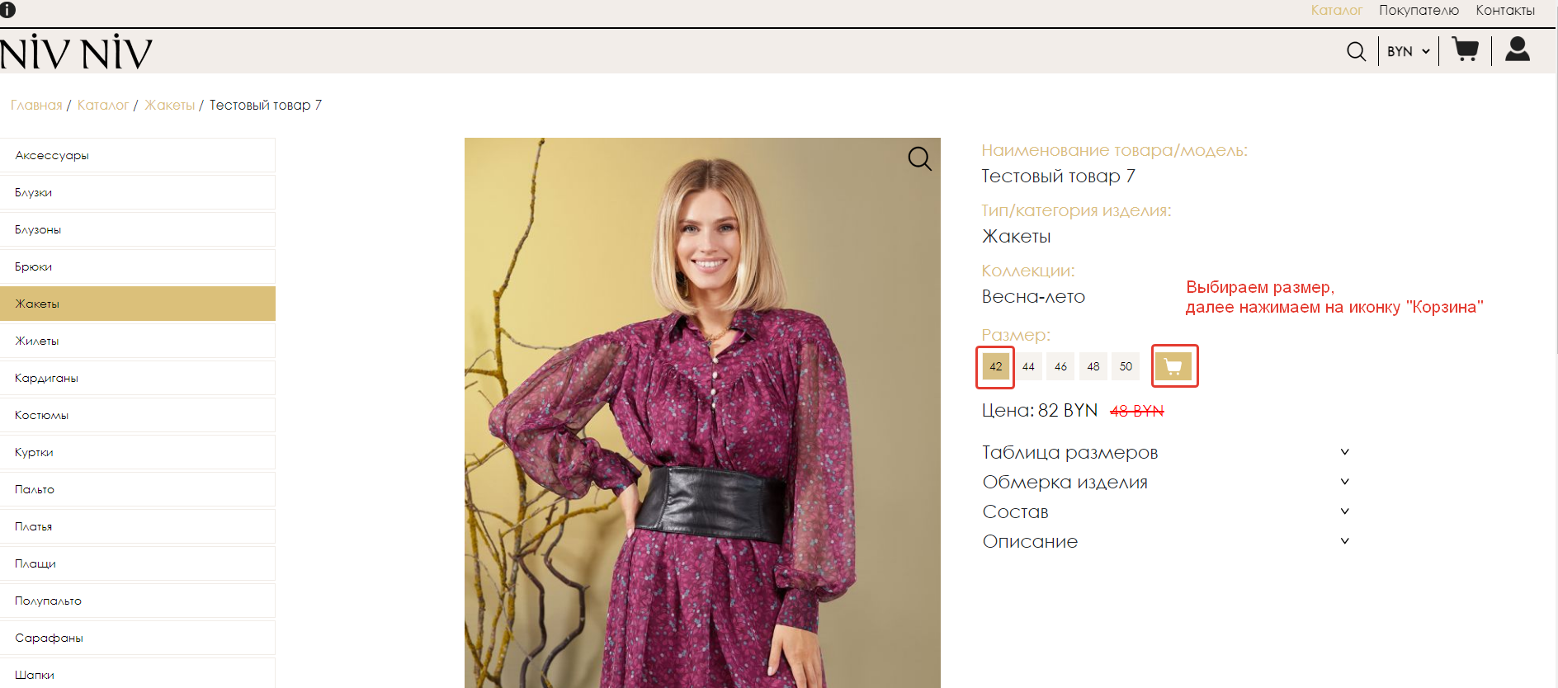Choose size 50
Screen dimensions: 1558x688
(x=1126, y=366)
